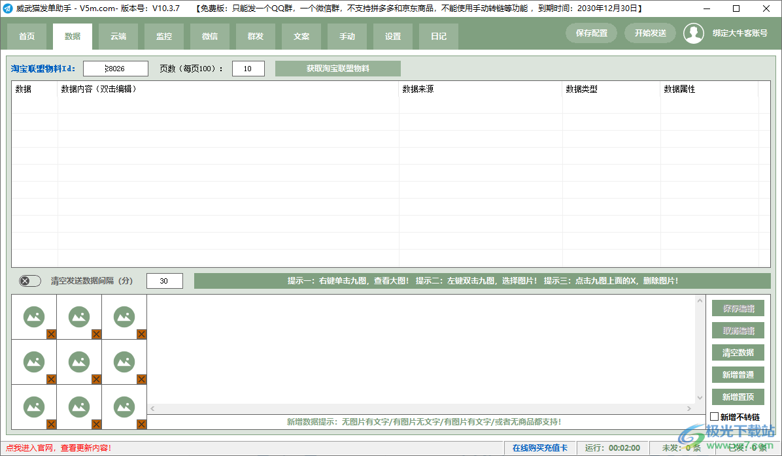This screenshot has height=456, width=782.
Task: Click the 数据来源 column header
Action: coord(481,90)
